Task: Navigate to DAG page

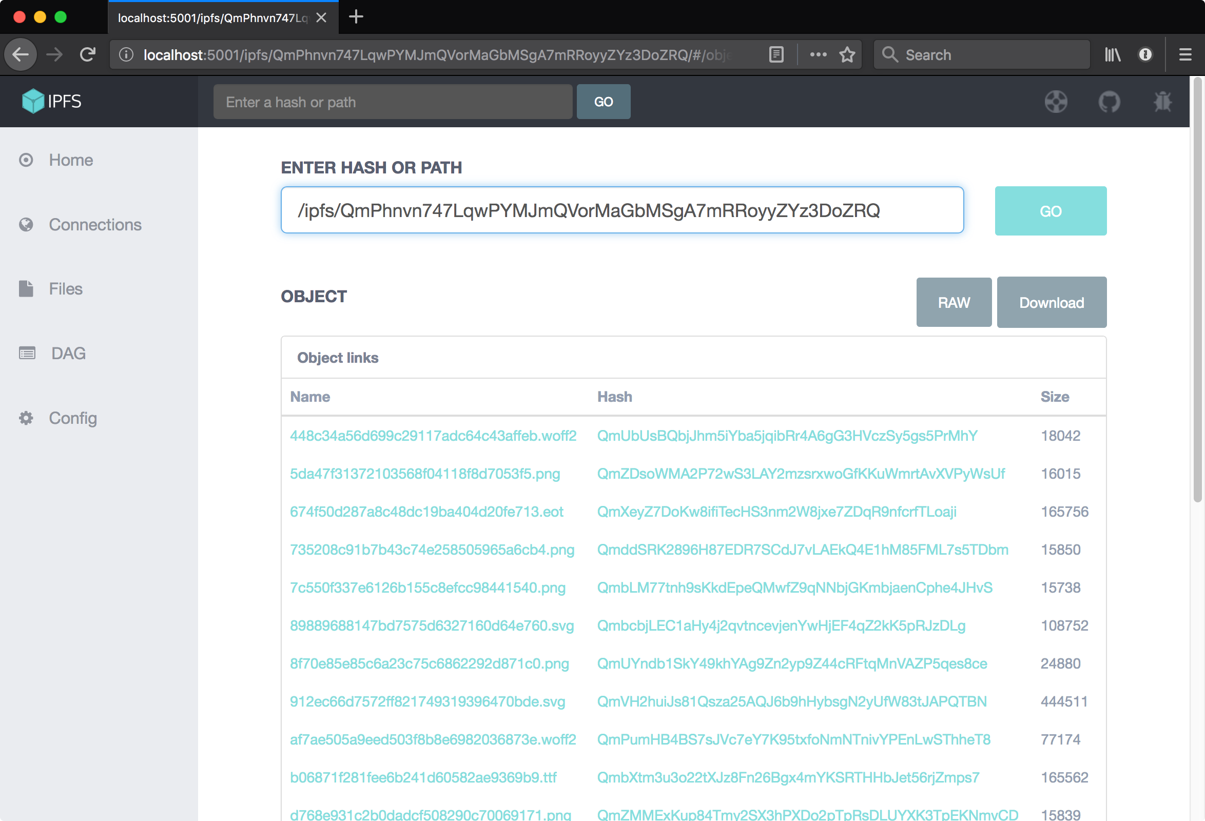Action: pos(68,354)
